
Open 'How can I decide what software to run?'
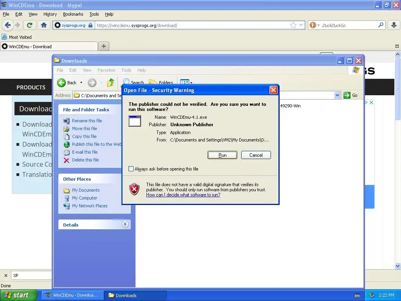click(183, 195)
